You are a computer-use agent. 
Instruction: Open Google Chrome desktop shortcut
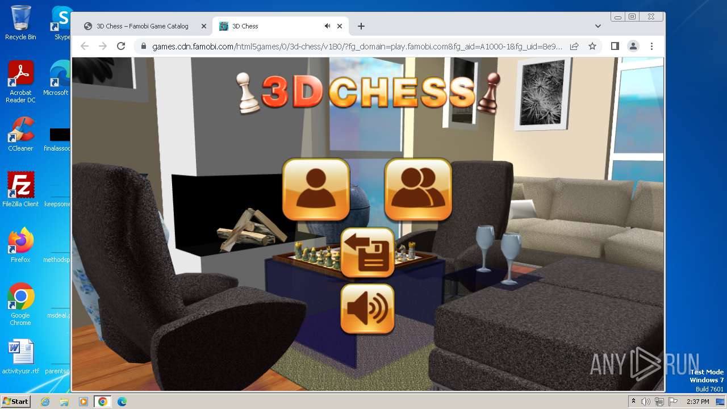tap(20, 304)
